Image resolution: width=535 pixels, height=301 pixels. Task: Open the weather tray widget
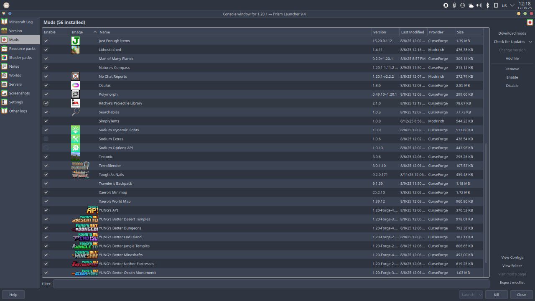coord(471,5)
